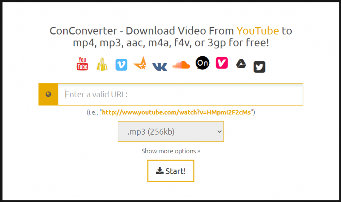Select the VK social network icon
Screen dimensions: 341x202
click(160, 67)
